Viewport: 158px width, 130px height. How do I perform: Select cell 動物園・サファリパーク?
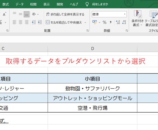[x=92, y=88]
